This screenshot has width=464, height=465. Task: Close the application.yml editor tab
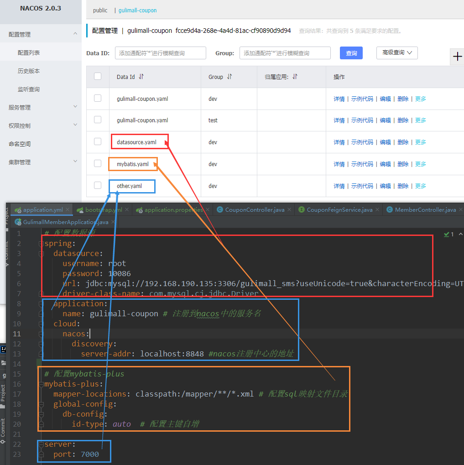point(68,209)
